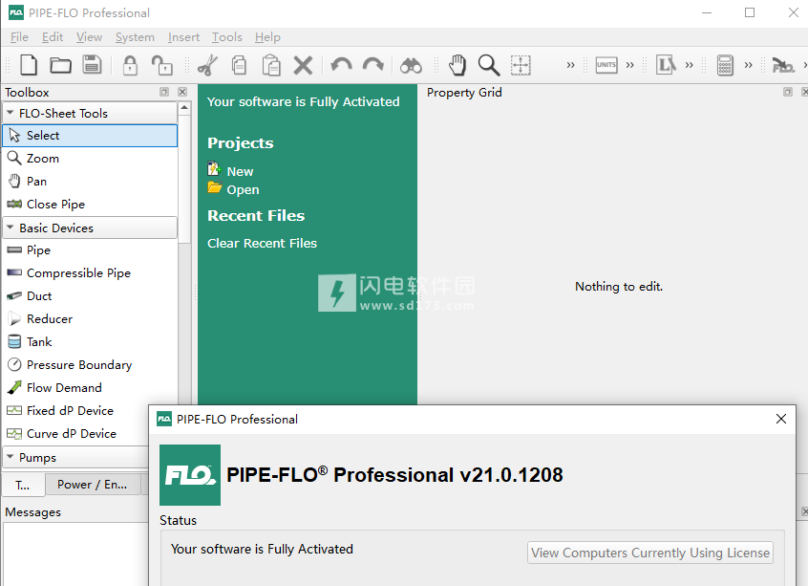
Task: Open the Insert menu
Action: (x=183, y=37)
